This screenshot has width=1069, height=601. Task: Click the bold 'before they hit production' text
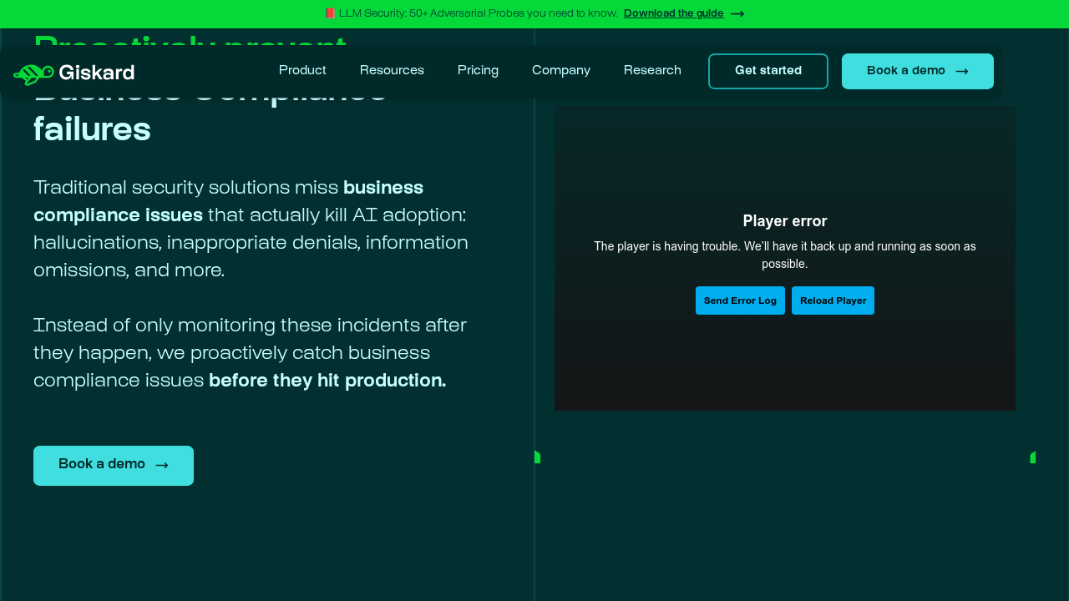click(327, 381)
